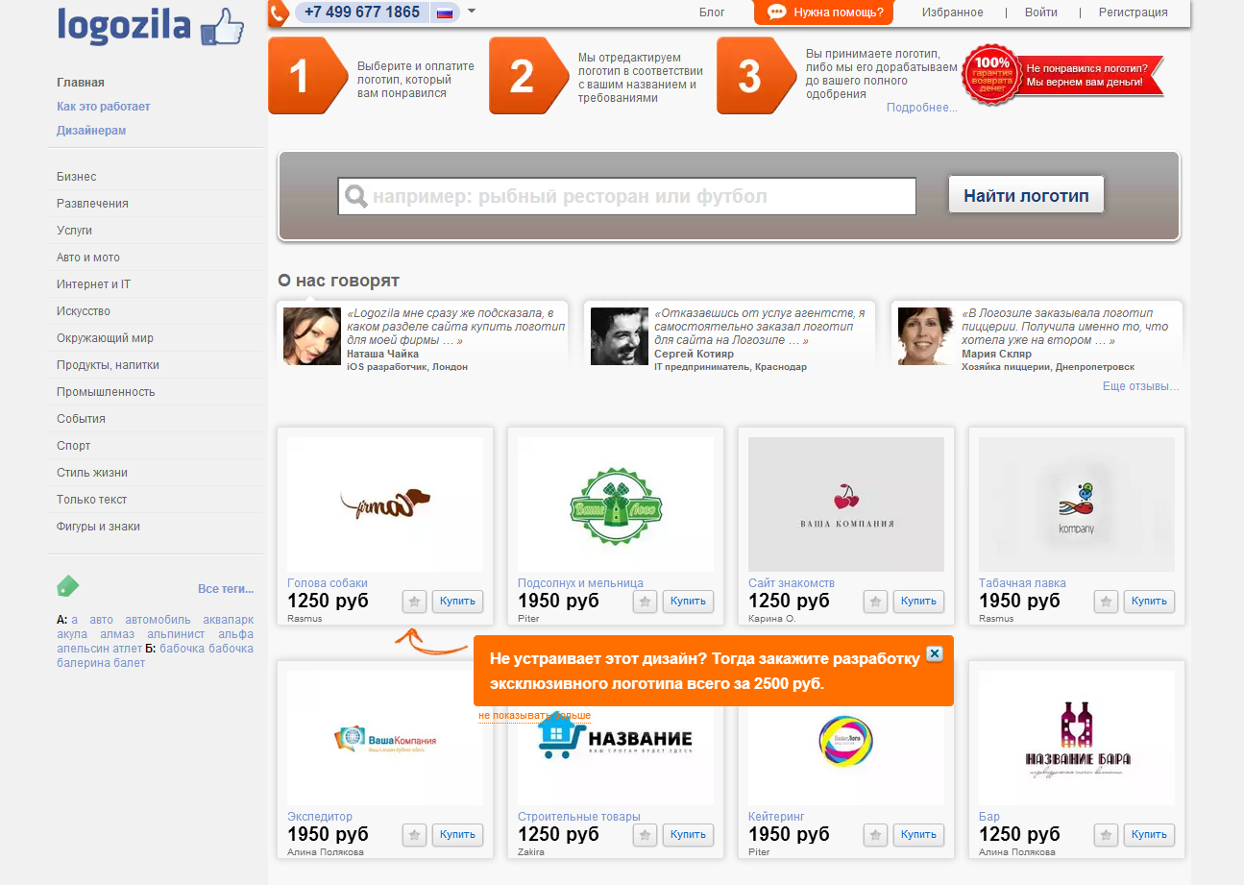1244x885 pixels.
Task: Show more reviews via Еще отзывы
Action: pyautogui.click(x=1141, y=386)
